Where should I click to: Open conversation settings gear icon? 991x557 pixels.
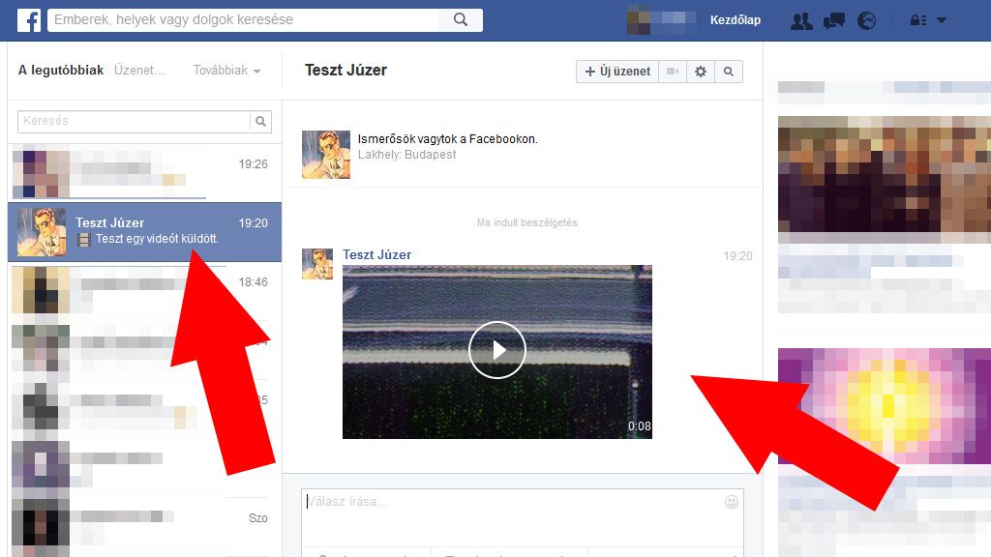[701, 72]
